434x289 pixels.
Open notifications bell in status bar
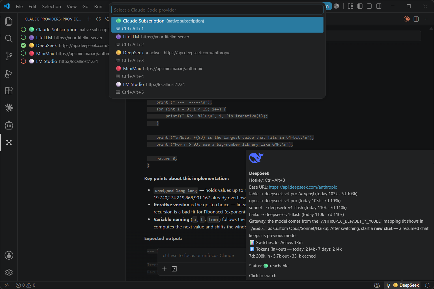pos(427,285)
